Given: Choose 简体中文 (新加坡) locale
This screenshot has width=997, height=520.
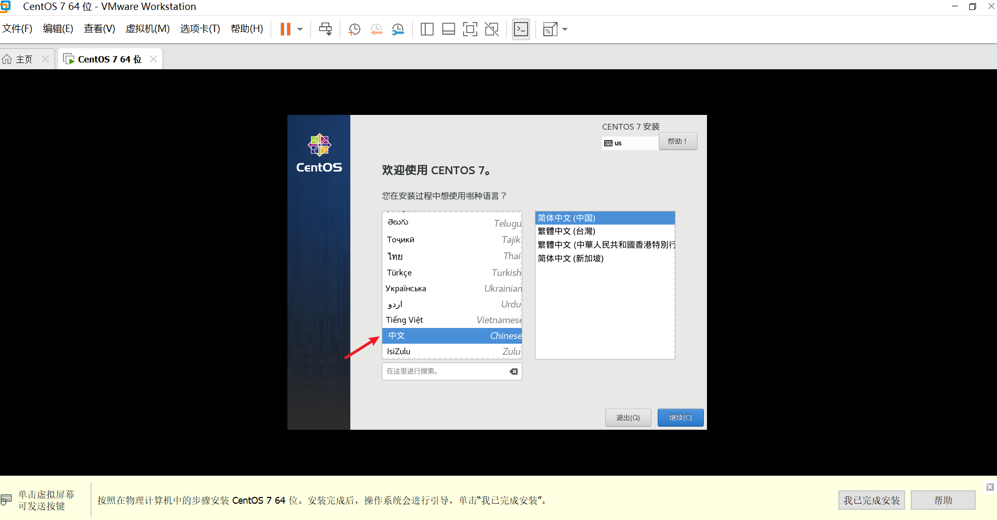Looking at the screenshot, I should point(605,259).
